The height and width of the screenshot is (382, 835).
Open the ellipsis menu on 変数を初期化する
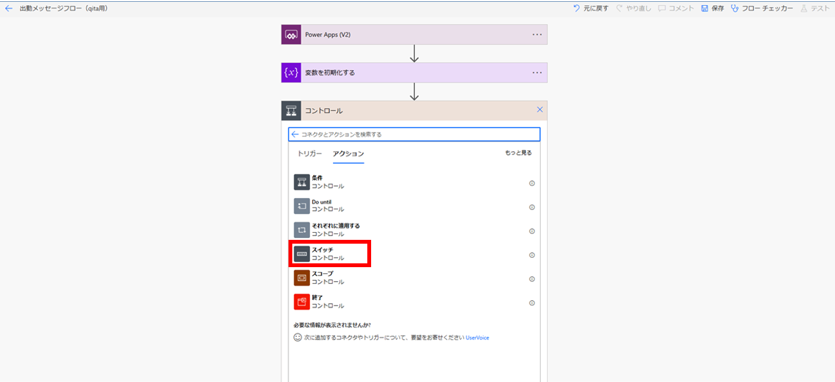538,72
